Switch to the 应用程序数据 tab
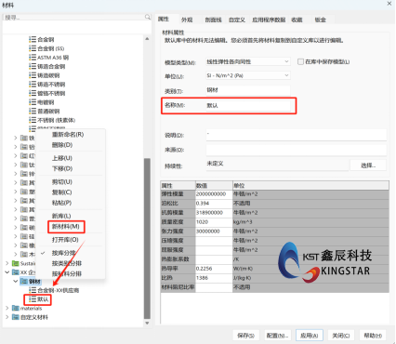Viewport: 396px width, 344px height. pos(269,20)
